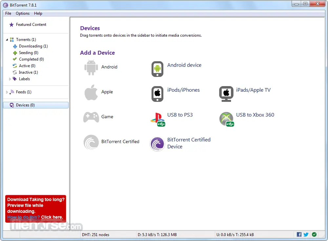
Task: Open Facebook icon in status bar
Action: pyautogui.click(x=299, y=234)
